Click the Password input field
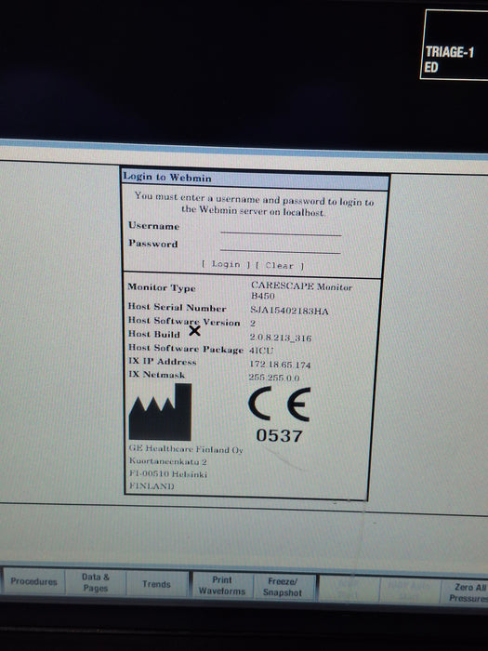The height and width of the screenshot is (651, 488). [281, 246]
